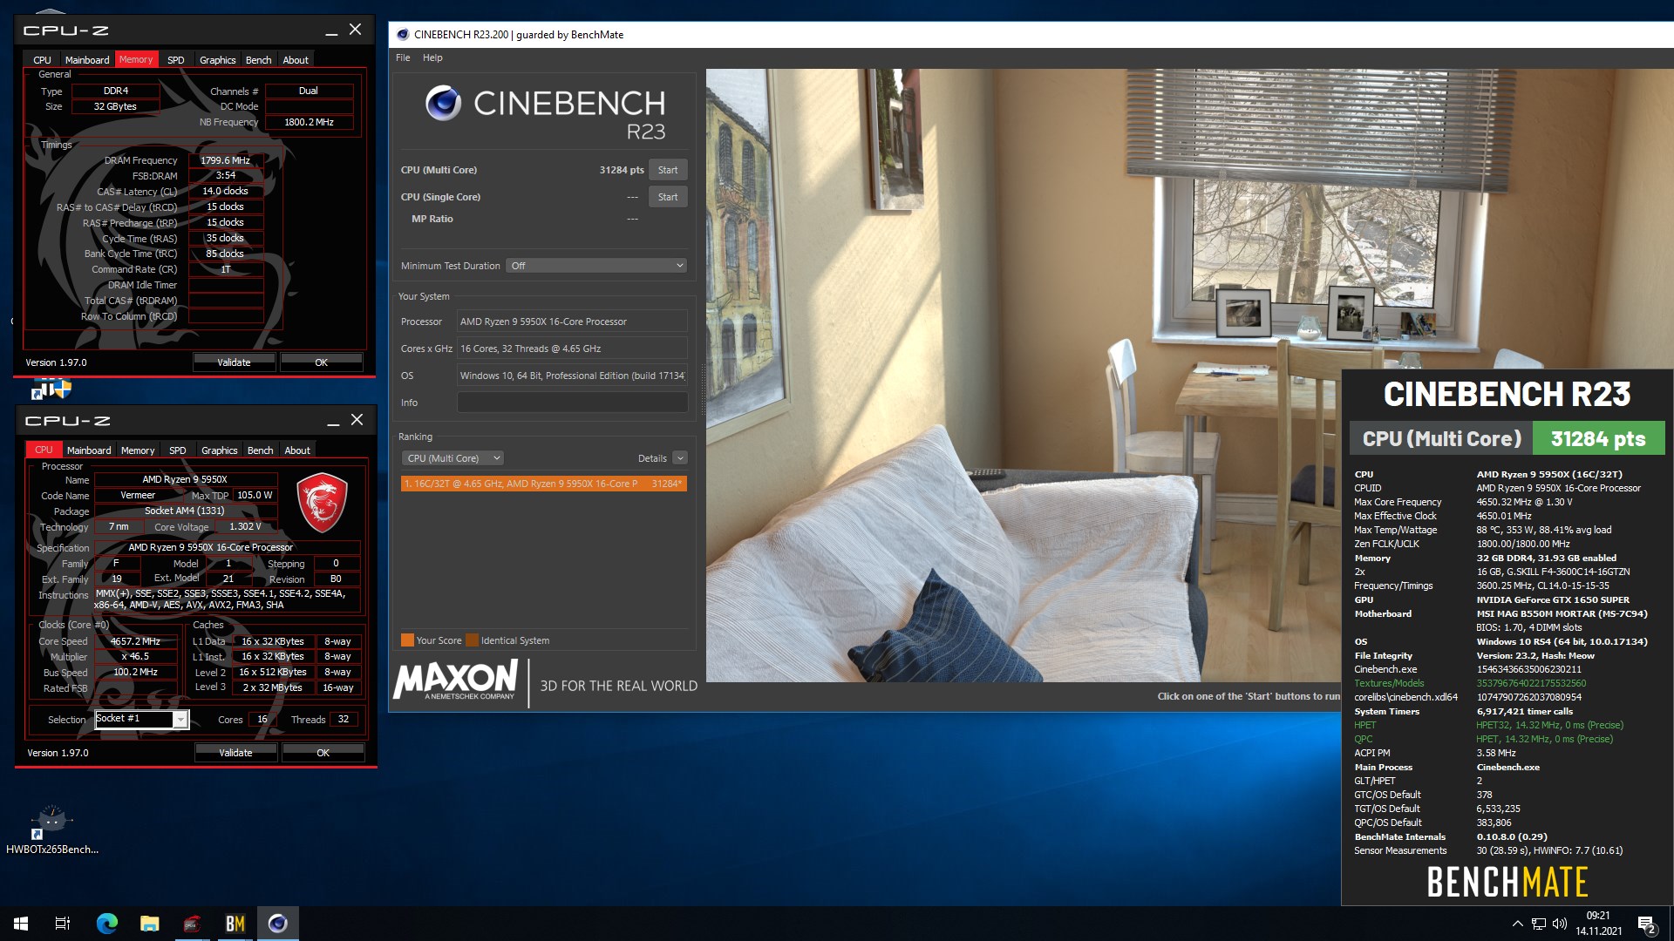Open Task View on the taskbar

click(63, 924)
